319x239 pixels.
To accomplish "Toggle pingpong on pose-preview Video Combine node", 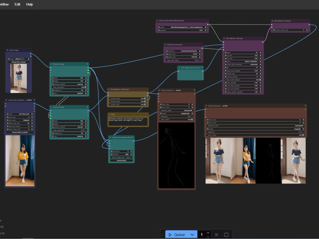I will [x=176, y=116].
